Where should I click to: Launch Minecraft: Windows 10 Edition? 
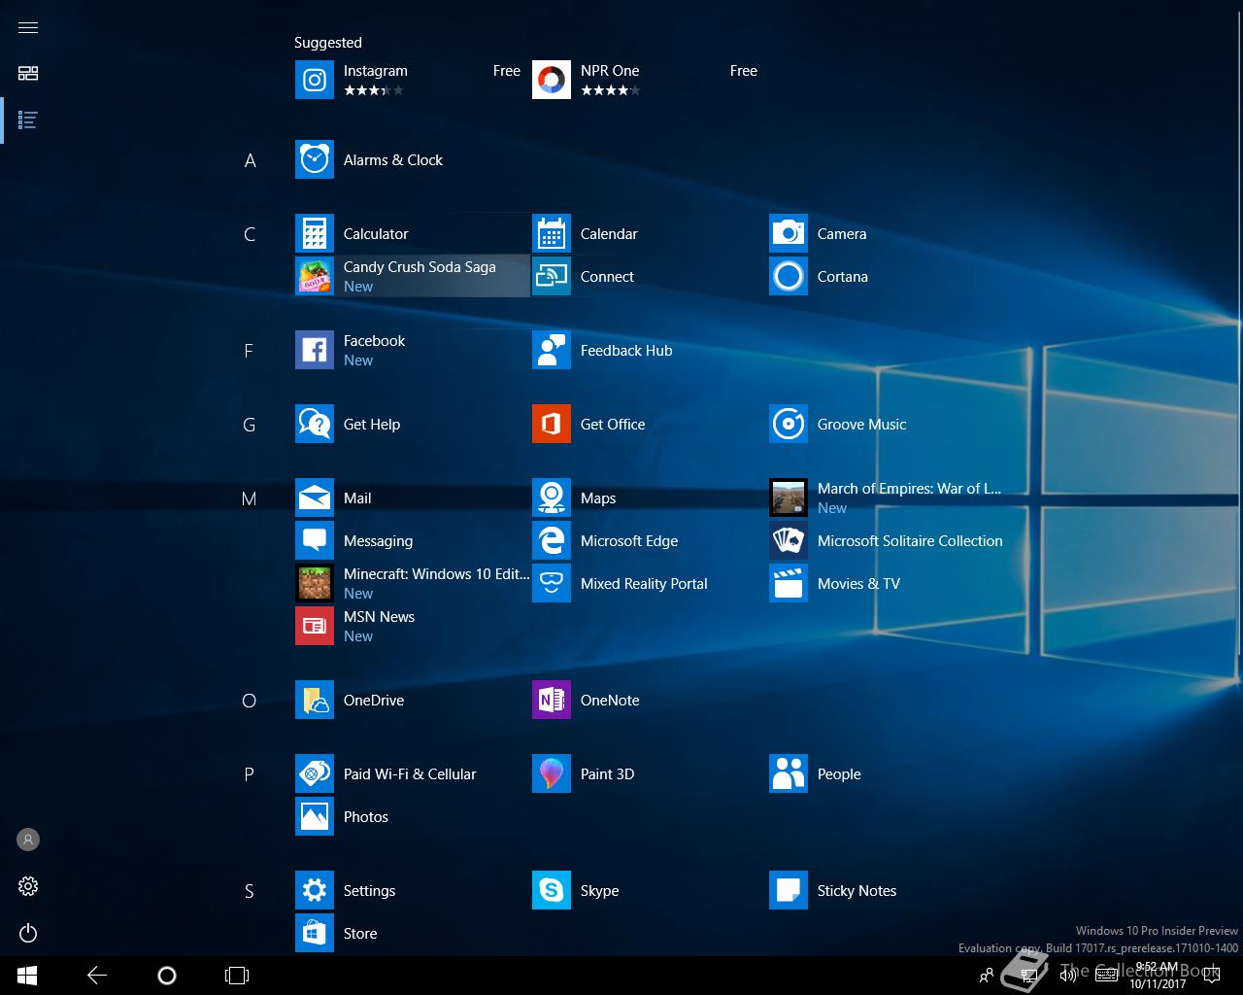pyautogui.click(x=412, y=583)
